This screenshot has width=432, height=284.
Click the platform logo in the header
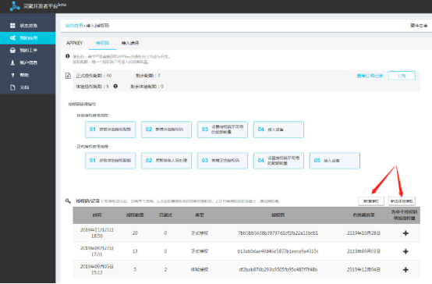click(x=15, y=6)
